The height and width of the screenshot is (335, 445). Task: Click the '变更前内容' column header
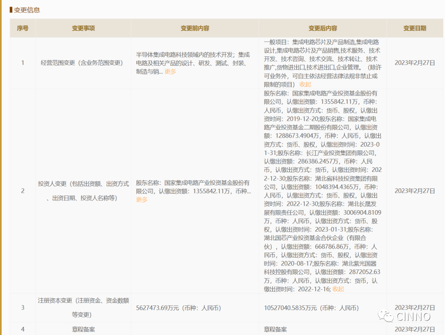(x=195, y=28)
